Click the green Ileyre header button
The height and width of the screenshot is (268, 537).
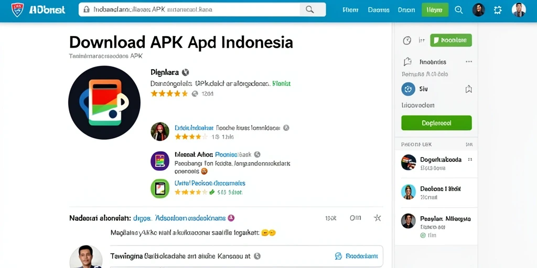pyautogui.click(x=435, y=10)
